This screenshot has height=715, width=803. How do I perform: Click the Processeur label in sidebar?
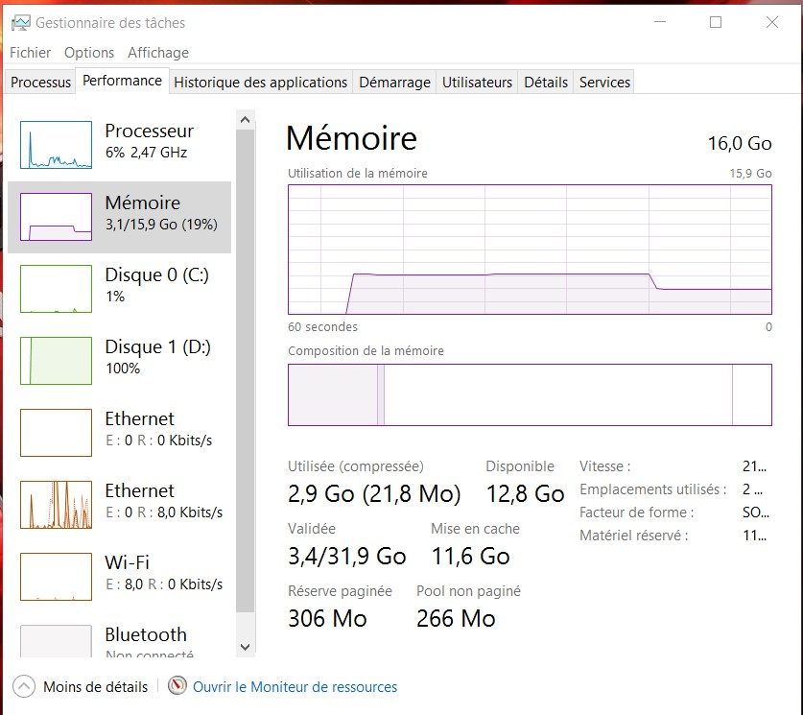[149, 131]
